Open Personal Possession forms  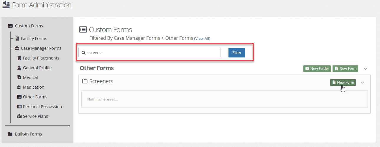(40, 107)
